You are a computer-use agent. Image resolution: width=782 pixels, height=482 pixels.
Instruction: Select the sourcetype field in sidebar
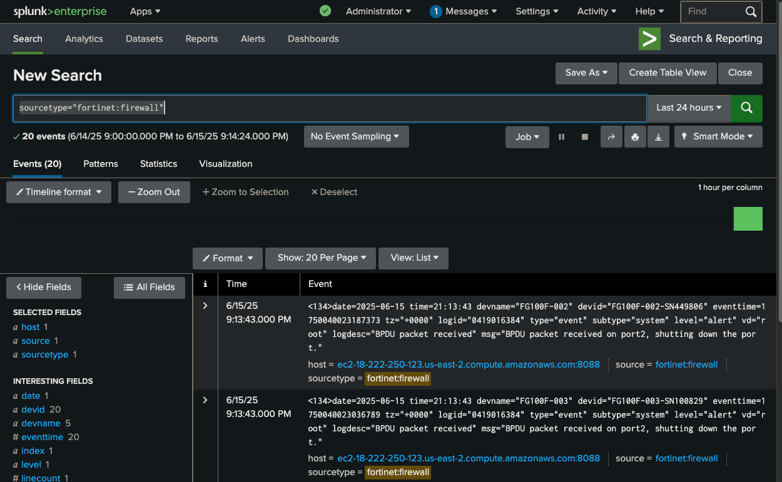click(45, 354)
